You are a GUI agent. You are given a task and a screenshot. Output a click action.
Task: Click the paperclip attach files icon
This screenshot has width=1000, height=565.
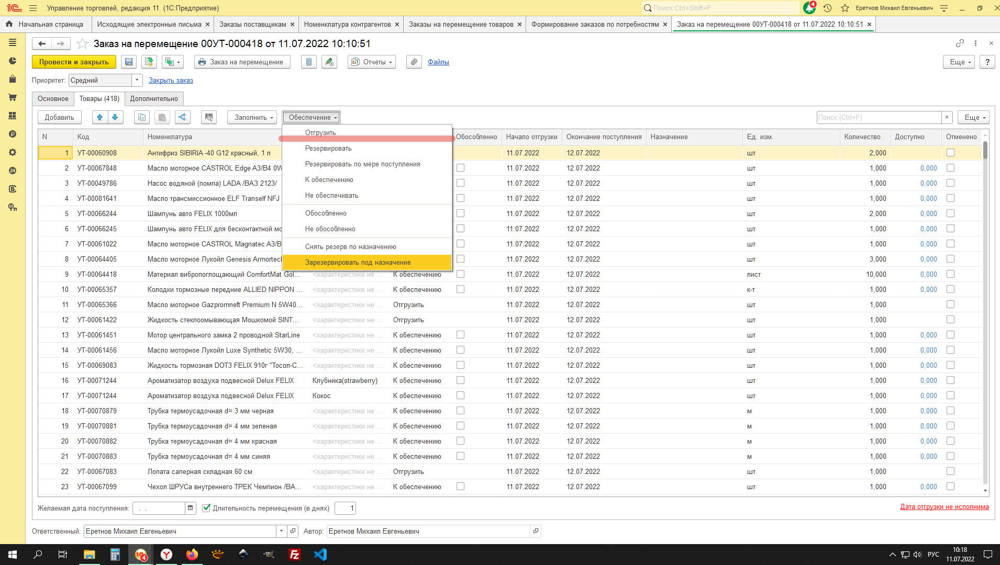pyautogui.click(x=414, y=62)
